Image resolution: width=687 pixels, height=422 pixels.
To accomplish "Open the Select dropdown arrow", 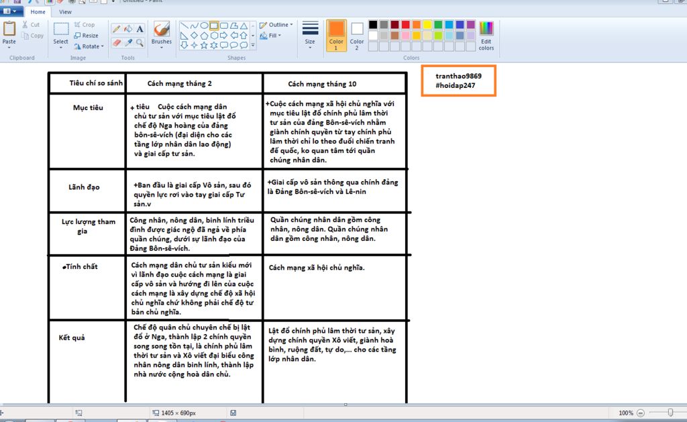I will (60, 48).
